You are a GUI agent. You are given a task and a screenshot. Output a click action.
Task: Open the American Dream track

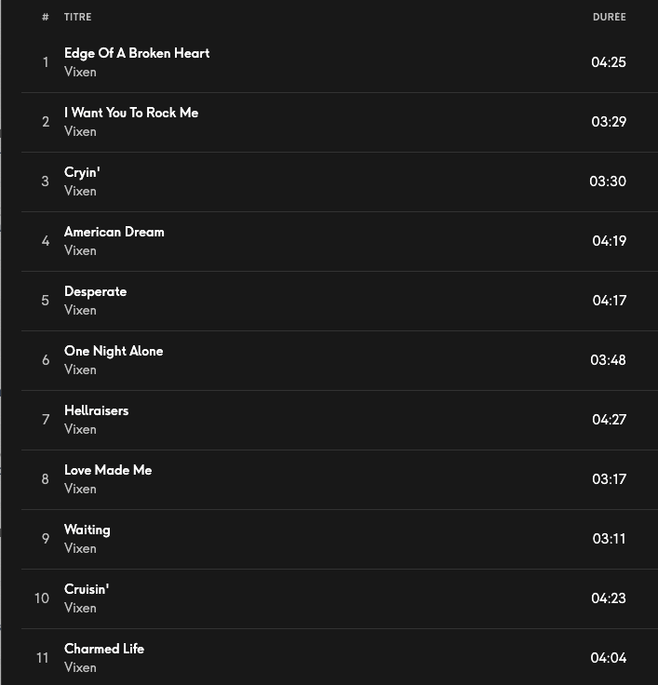(114, 232)
